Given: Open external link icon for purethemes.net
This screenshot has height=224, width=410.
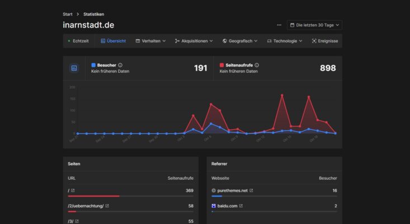Looking at the screenshot, I should pyautogui.click(x=251, y=190).
